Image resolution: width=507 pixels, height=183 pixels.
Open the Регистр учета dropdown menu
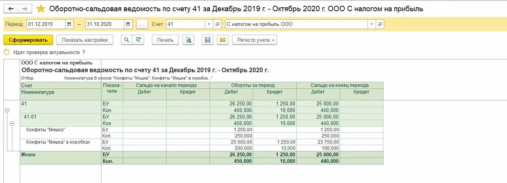(254, 40)
